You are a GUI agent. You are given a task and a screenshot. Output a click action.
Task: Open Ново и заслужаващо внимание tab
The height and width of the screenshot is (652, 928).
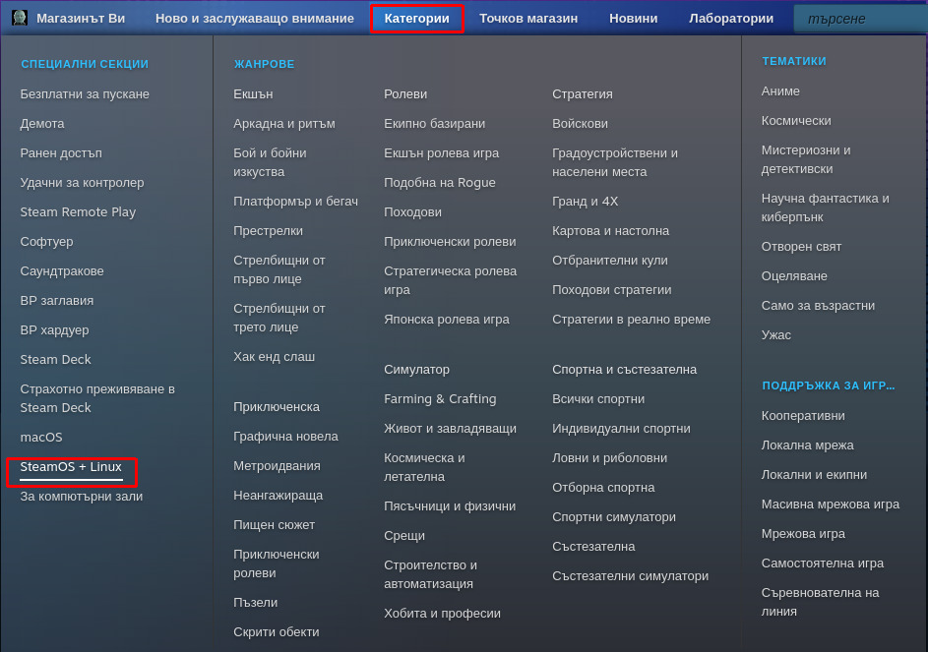coord(255,19)
